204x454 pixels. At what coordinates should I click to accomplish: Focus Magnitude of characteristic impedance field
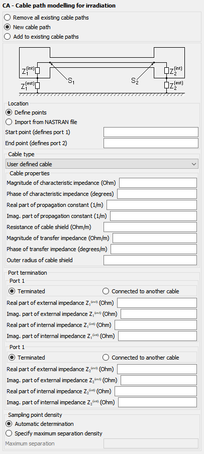158,183
